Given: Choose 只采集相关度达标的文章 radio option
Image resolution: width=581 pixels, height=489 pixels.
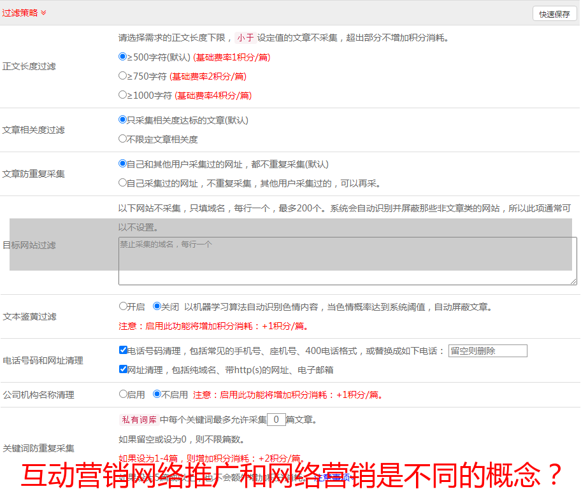Looking at the screenshot, I should pyautogui.click(x=123, y=120).
